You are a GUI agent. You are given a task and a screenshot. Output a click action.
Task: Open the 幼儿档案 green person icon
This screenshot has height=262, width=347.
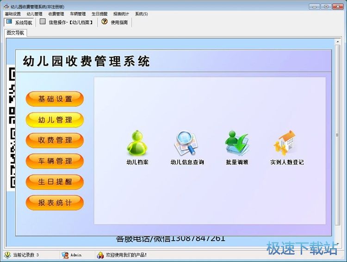tap(137, 143)
